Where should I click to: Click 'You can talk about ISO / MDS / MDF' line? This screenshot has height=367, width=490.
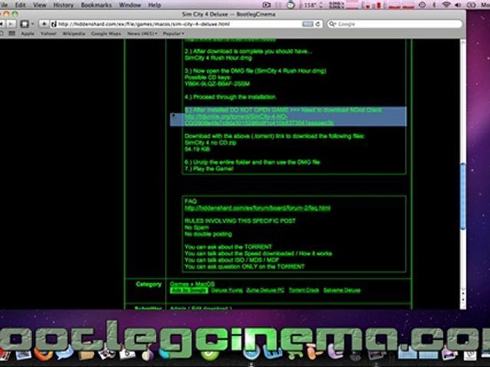(232, 260)
